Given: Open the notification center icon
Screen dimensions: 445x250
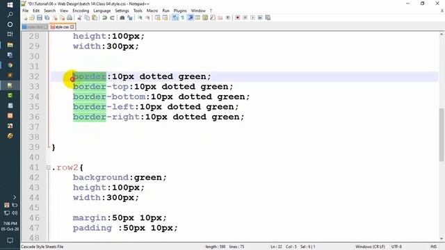Looking at the screenshot, I should pos(10,240).
